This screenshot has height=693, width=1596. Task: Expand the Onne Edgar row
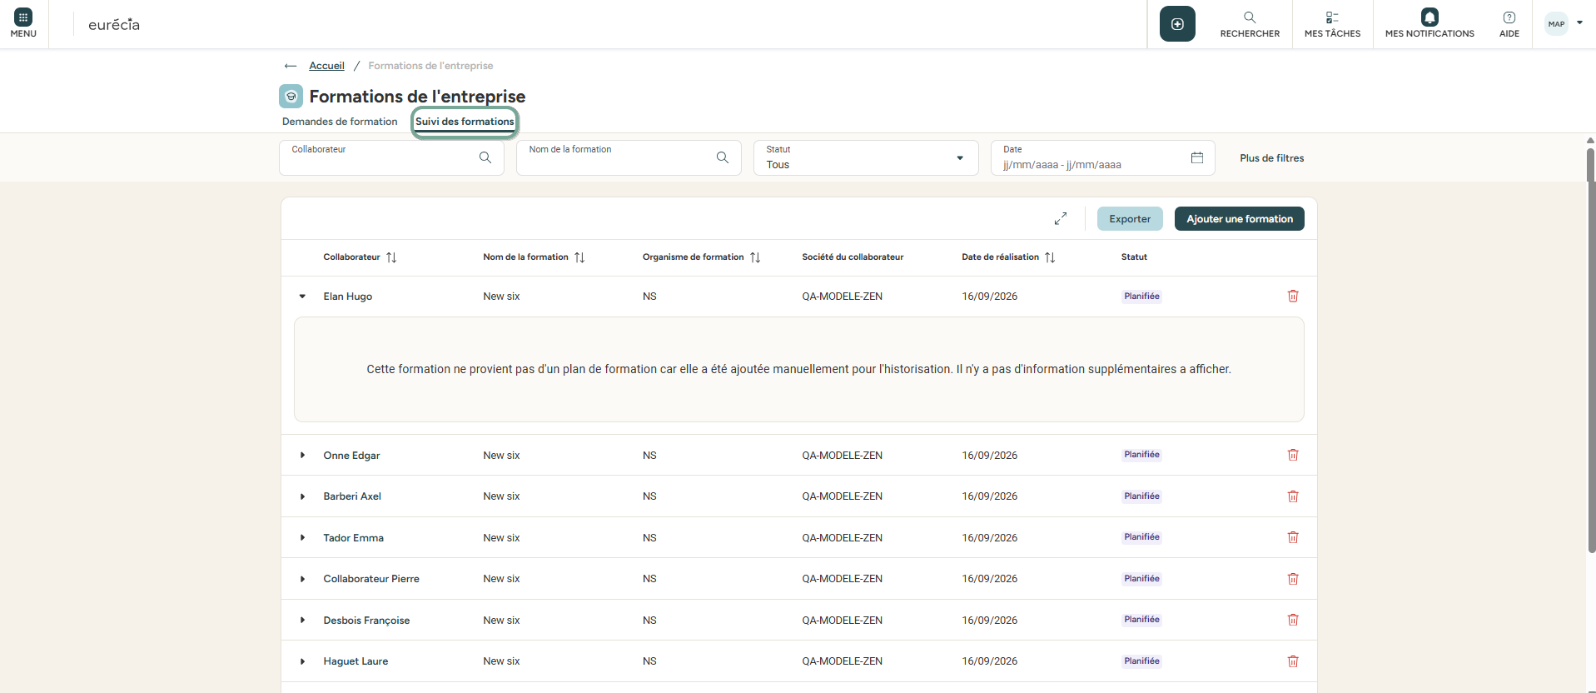point(302,456)
